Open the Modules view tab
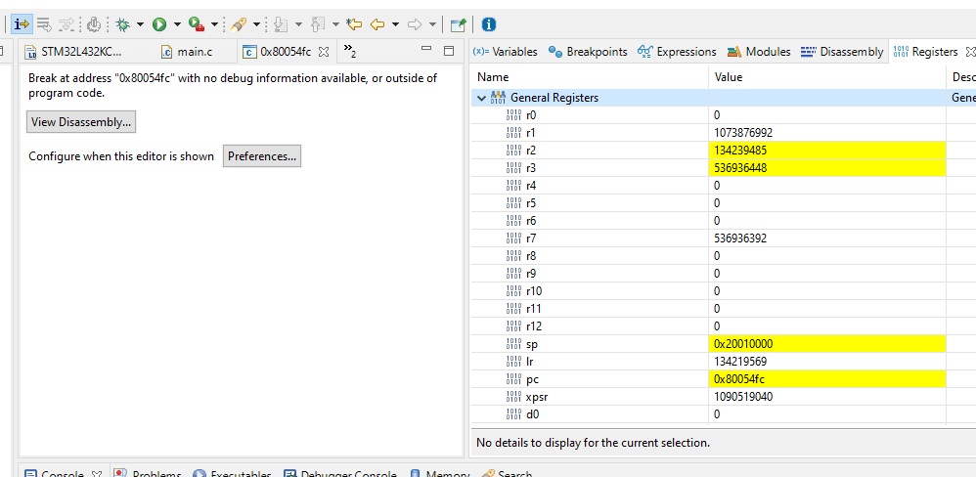The height and width of the screenshot is (477, 976). [x=760, y=52]
